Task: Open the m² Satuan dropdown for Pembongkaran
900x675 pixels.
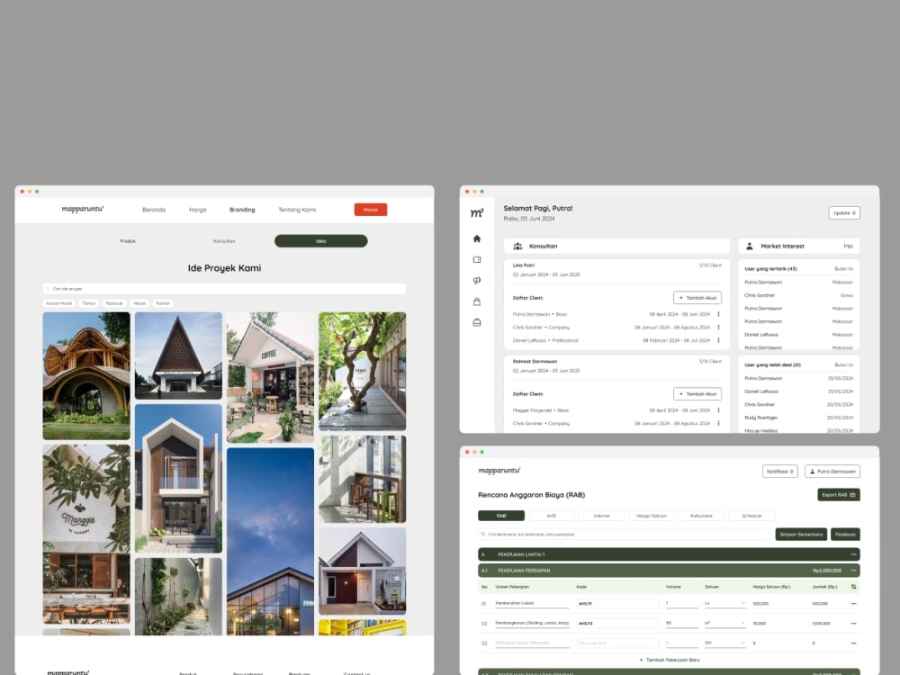Action: (724, 624)
